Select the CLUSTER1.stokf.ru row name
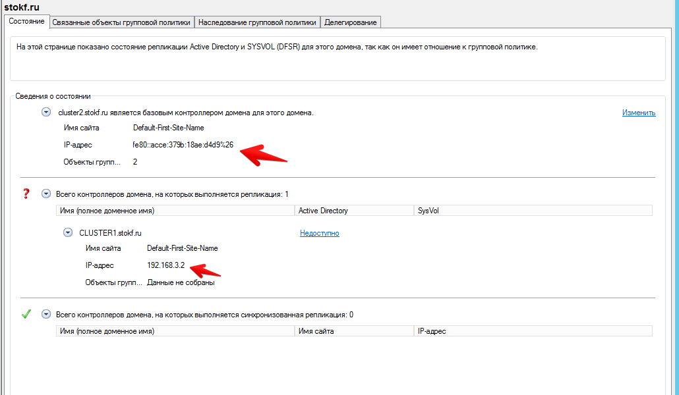The image size is (679, 395). [x=110, y=233]
